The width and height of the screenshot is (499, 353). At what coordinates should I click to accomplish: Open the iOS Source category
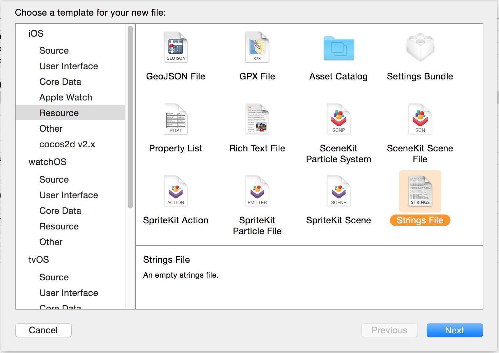[x=54, y=51]
